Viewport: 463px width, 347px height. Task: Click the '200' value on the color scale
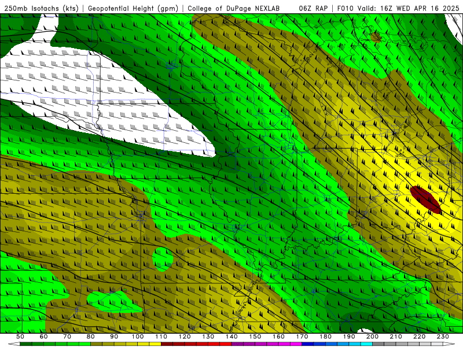372,337
